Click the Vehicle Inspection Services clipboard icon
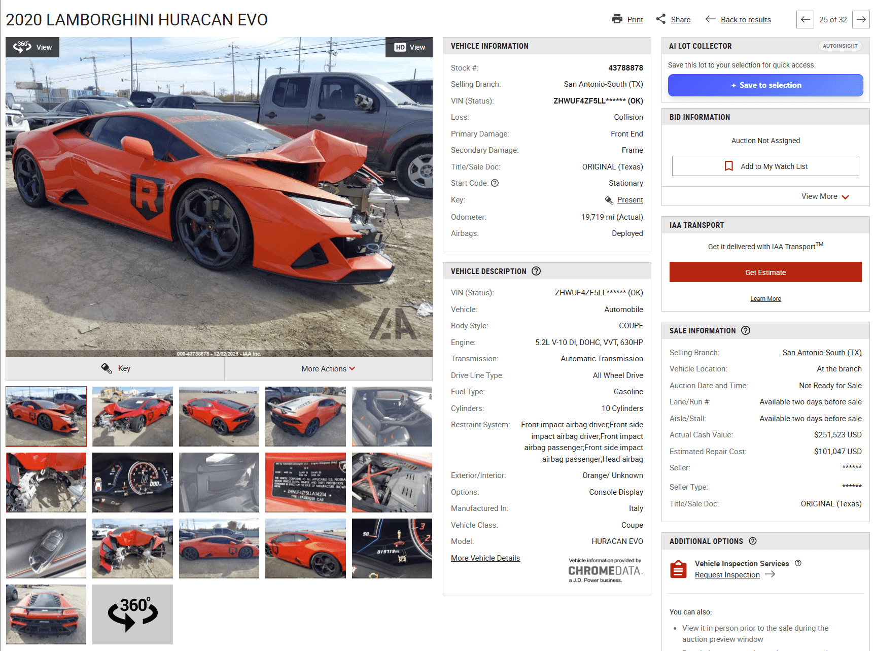874x651 pixels. 678,569
